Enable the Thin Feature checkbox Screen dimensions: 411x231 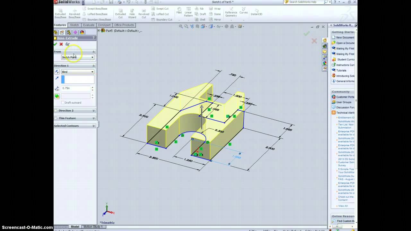point(56,118)
